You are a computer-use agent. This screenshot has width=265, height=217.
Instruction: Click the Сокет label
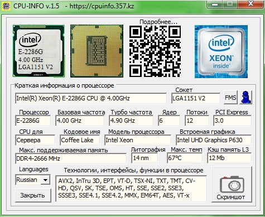(x=184, y=90)
